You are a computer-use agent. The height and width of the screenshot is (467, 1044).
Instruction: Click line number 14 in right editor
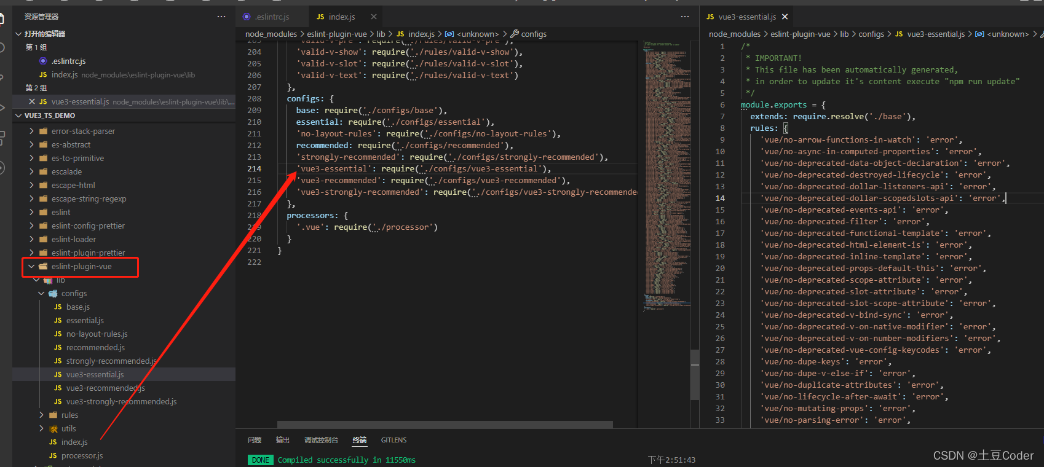(x=720, y=198)
